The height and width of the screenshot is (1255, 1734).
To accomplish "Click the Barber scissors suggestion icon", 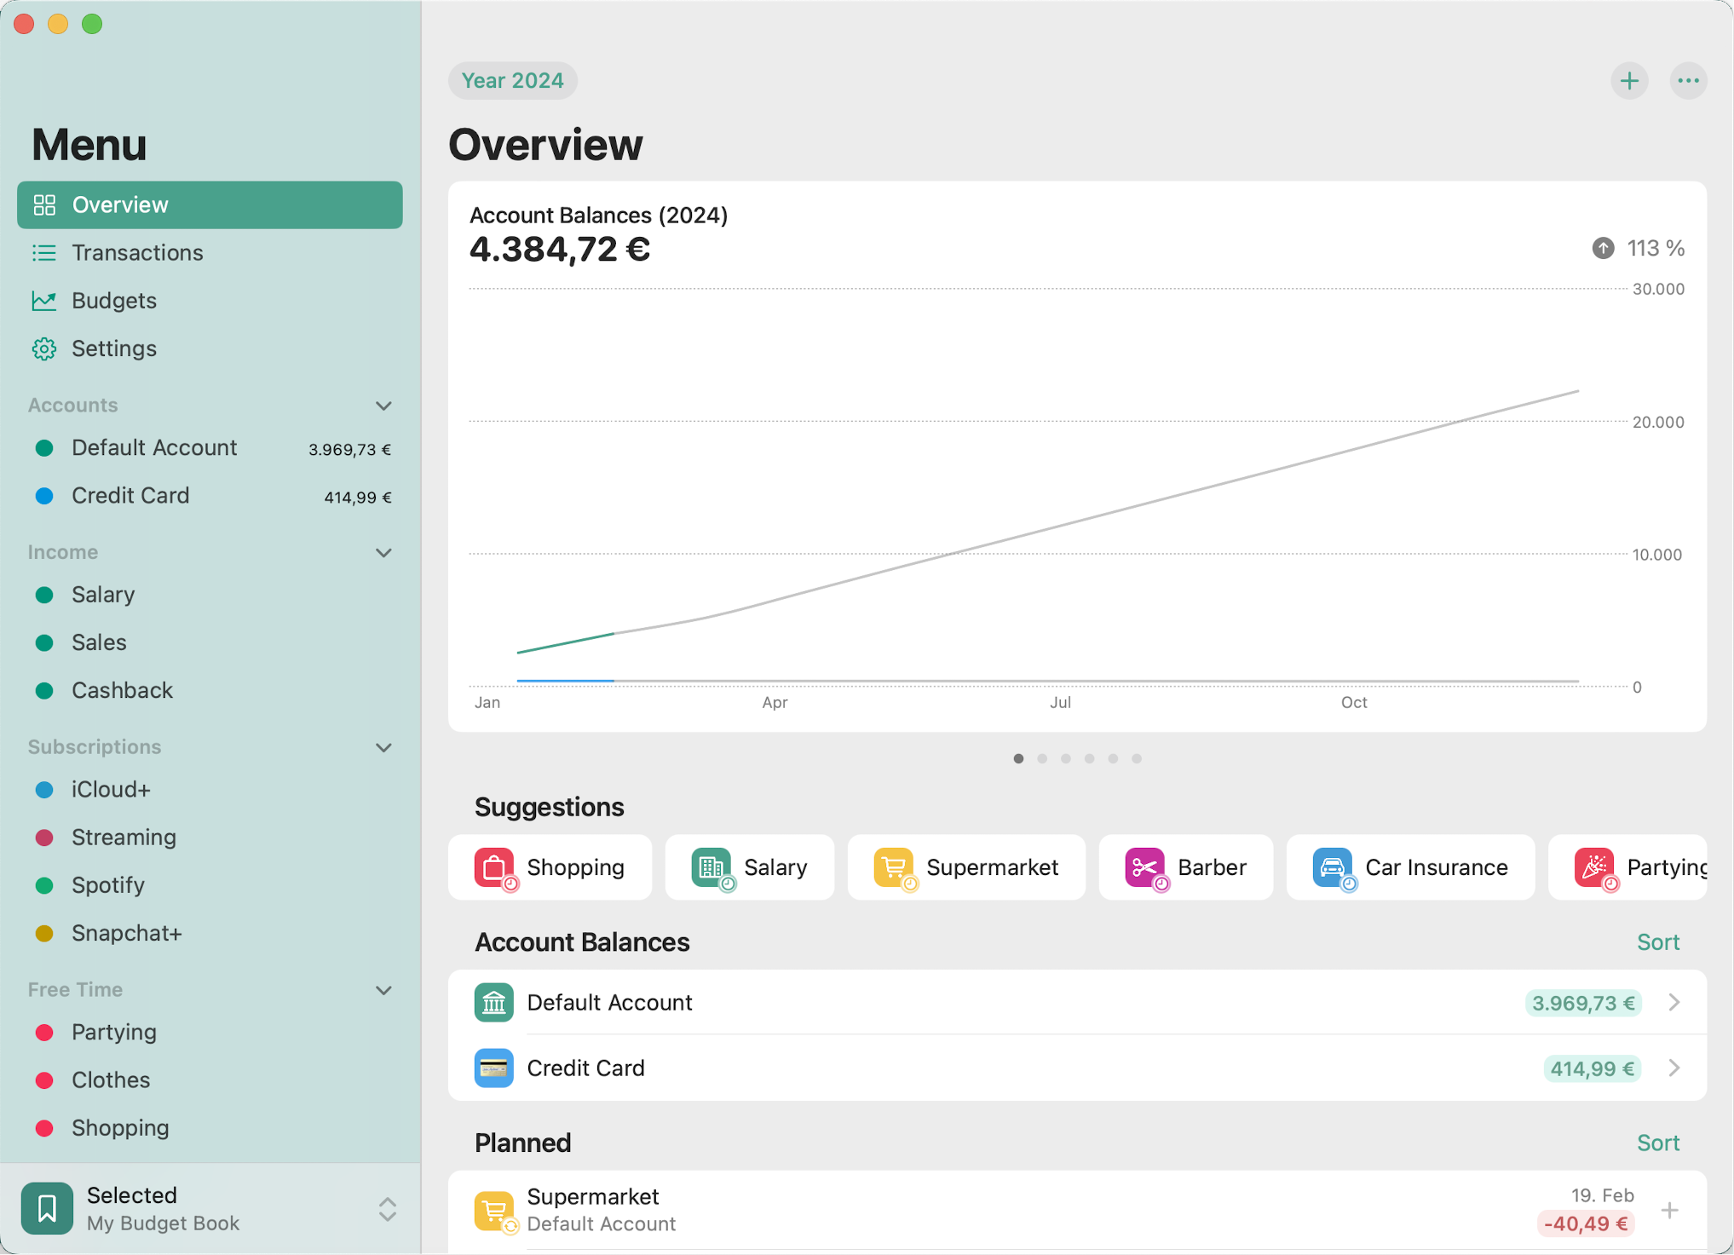I will pos(1144,867).
